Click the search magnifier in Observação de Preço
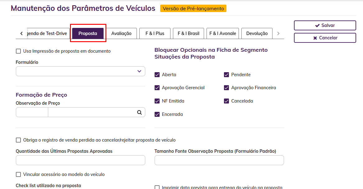Screen dimensions: 363x189 pyautogui.click(x=140, y=112)
